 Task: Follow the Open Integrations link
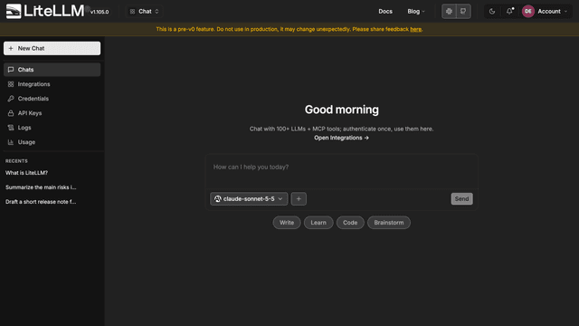pyautogui.click(x=341, y=138)
